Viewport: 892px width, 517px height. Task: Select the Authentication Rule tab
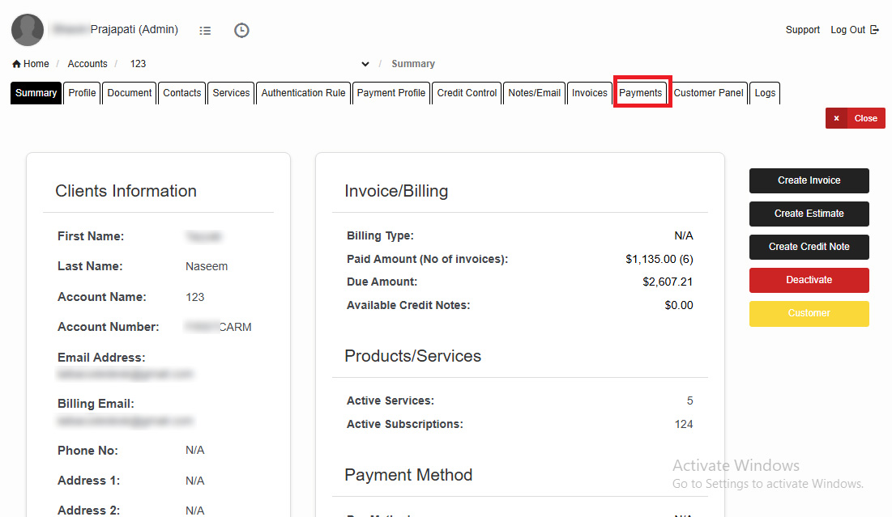click(303, 93)
